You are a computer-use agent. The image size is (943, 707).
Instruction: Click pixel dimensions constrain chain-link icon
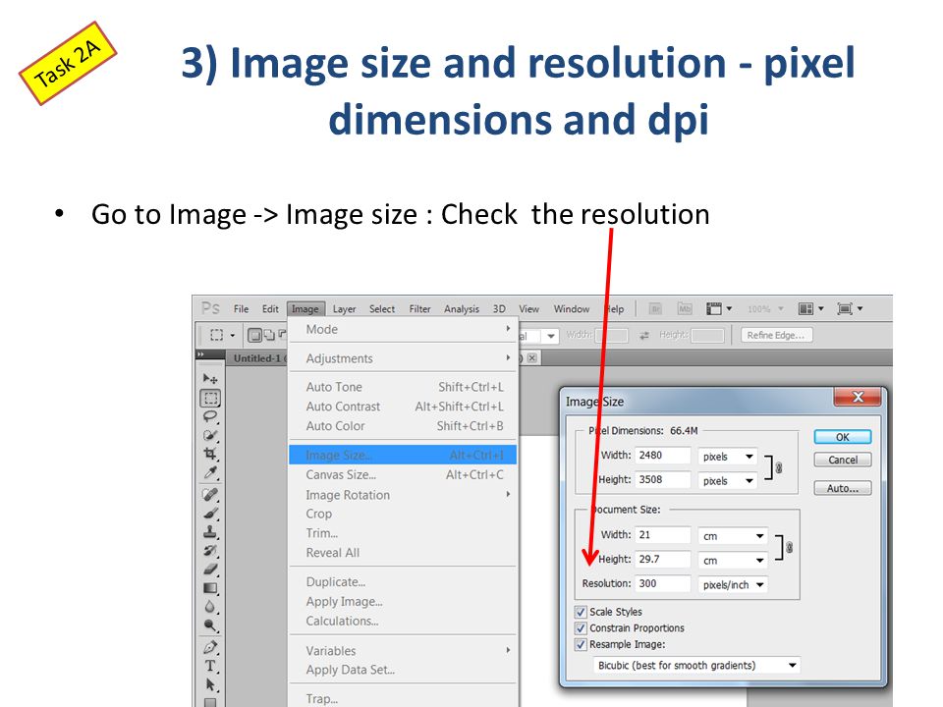point(779,467)
